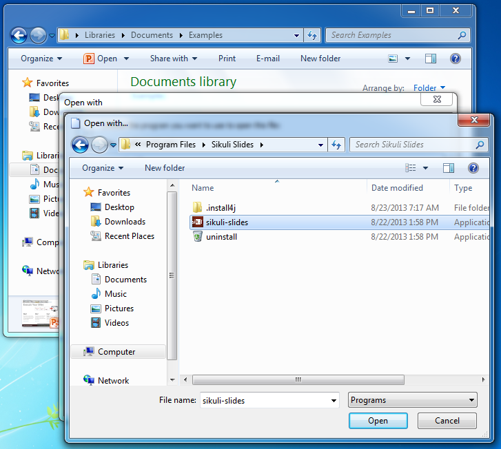Go to Downloads in the dialog sidebar
Image resolution: width=501 pixels, height=449 pixels.
125,222
